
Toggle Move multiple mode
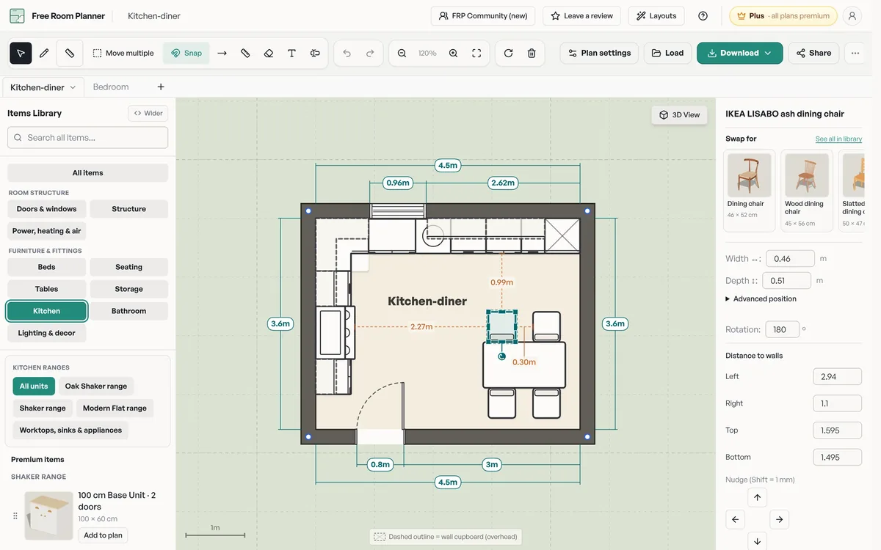(x=123, y=53)
